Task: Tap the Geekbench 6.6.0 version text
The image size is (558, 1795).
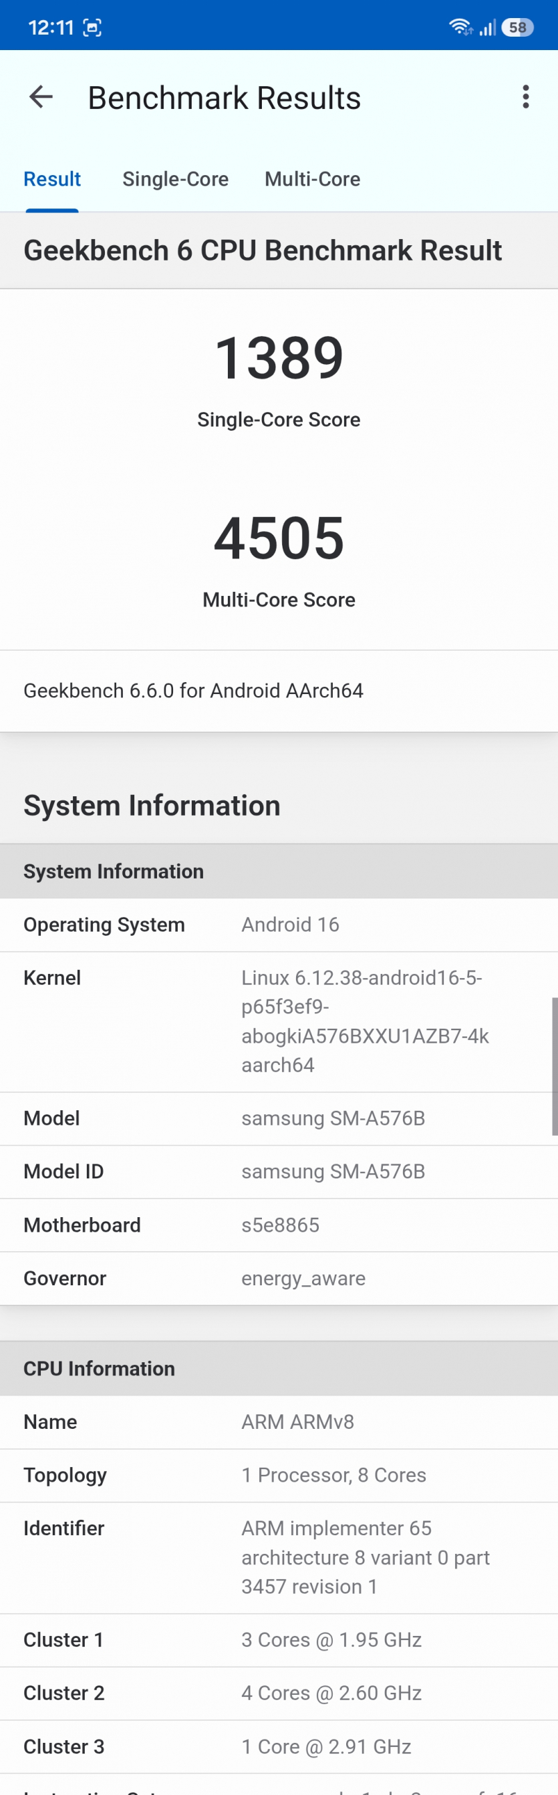Action: (x=194, y=691)
